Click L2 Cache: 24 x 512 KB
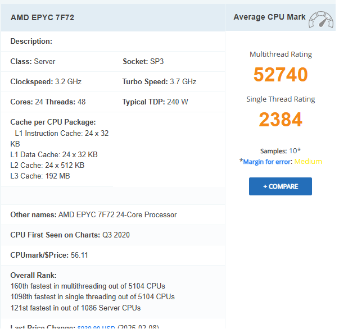339x329 pixels. (x=47, y=166)
